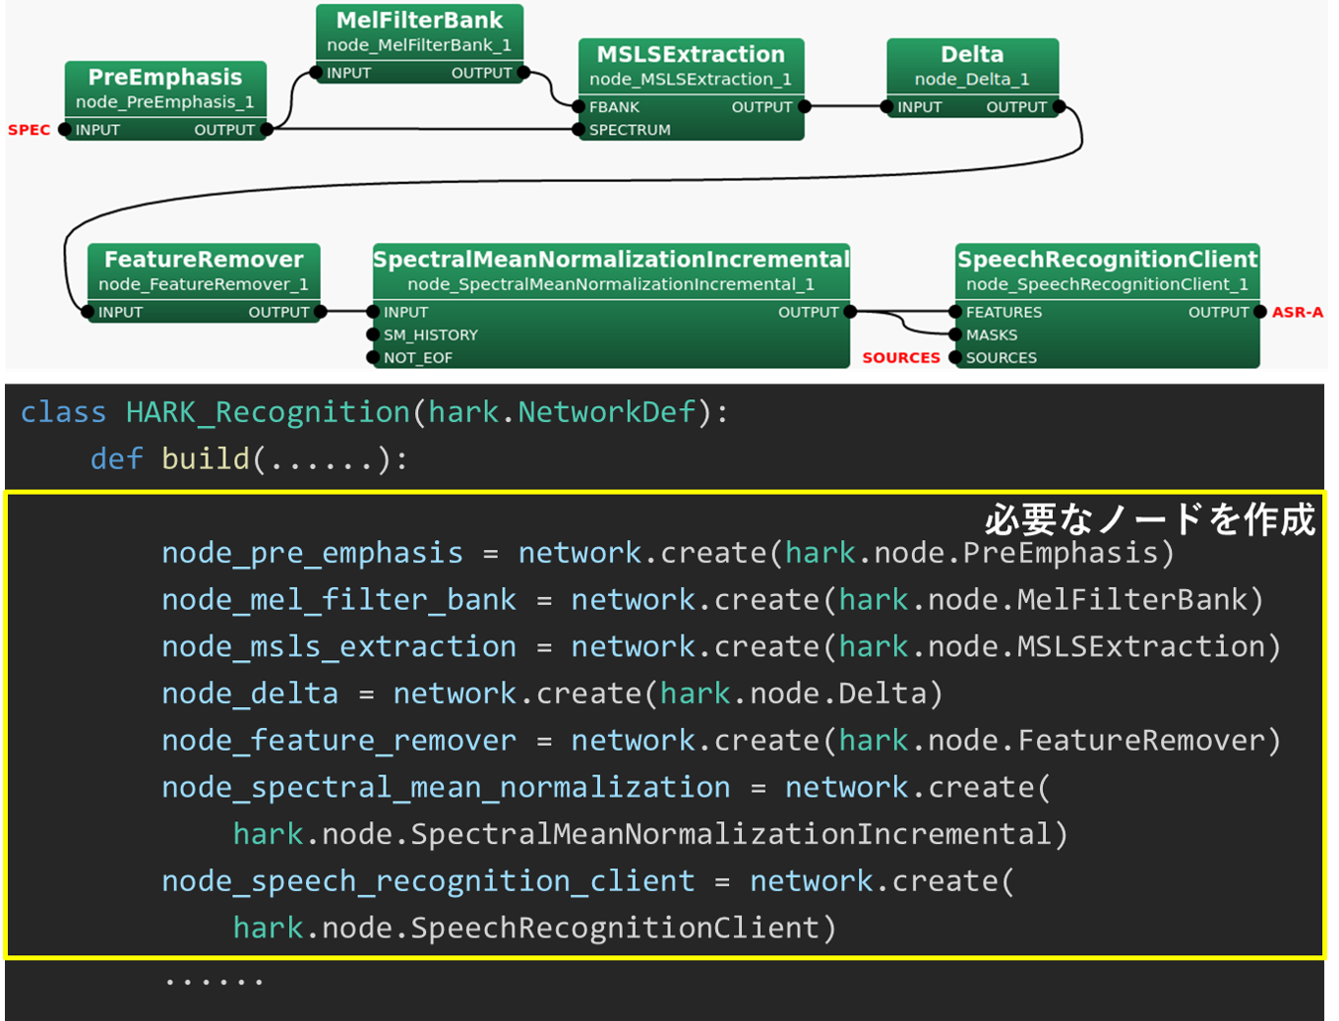Click the red SOURCES label
The image size is (1339, 1021).
pos(901,358)
